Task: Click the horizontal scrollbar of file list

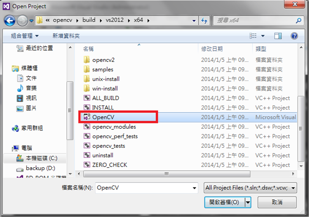Action: [x=167, y=174]
